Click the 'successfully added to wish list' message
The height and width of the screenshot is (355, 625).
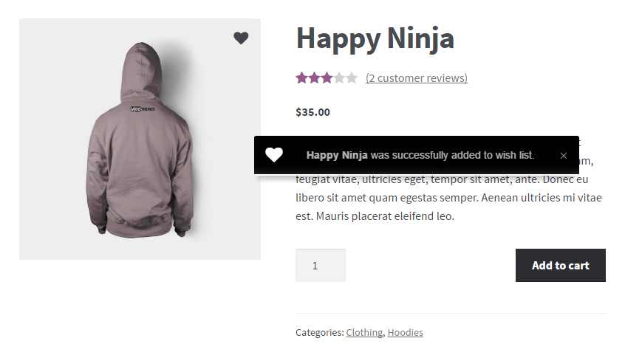pyautogui.click(x=420, y=156)
